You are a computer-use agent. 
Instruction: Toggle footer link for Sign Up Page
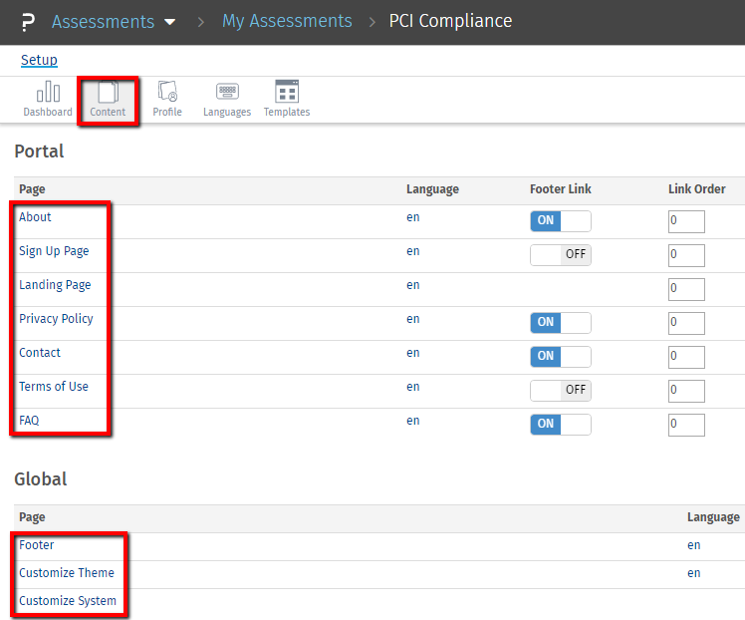coord(561,255)
